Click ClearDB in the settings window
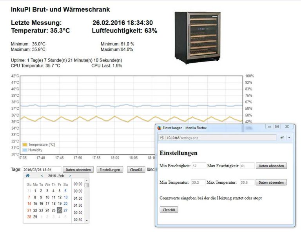Image resolution: width=301 pixels, height=233 pixels. pos(169,210)
